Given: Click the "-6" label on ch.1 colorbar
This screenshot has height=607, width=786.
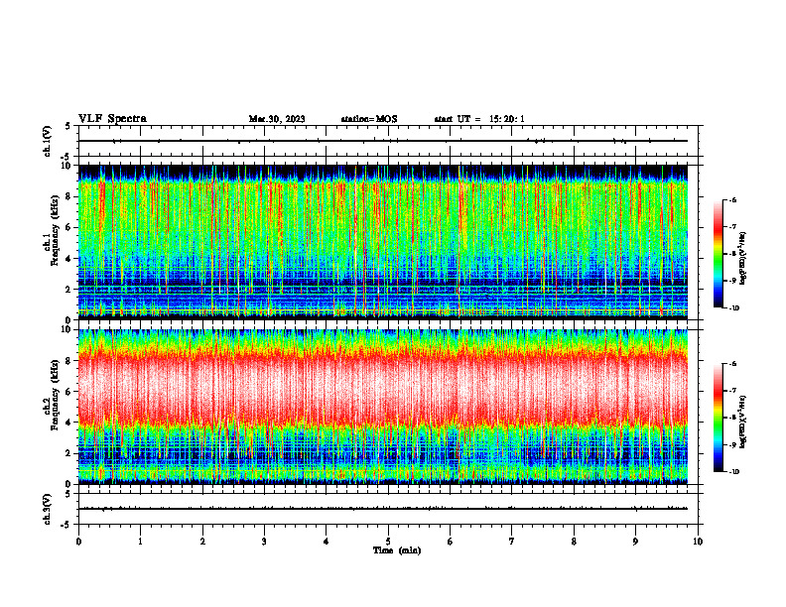Looking at the screenshot, I should pos(731,200).
